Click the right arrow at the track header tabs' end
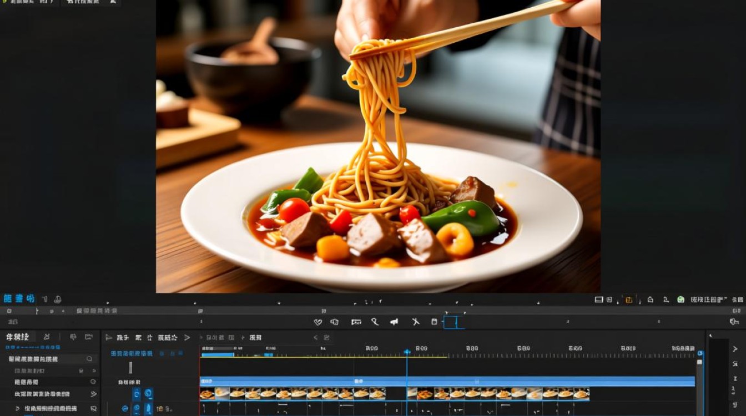746x416 pixels. pyautogui.click(x=187, y=337)
